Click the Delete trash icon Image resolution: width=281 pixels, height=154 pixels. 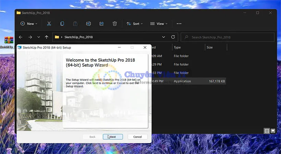coord(115,24)
